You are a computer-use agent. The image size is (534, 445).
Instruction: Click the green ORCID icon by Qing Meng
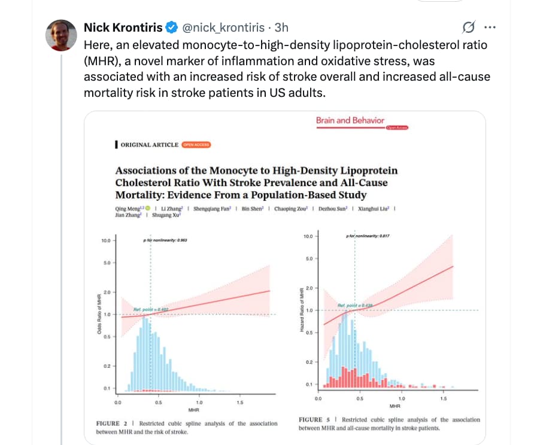148,208
